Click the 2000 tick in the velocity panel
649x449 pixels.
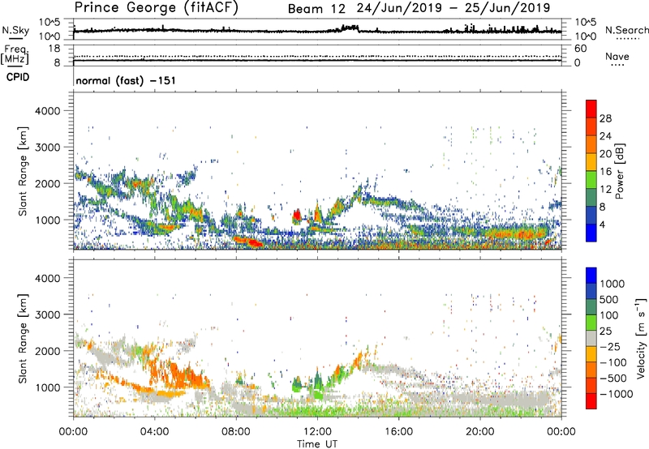pyautogui.click(x=47, y=351)
